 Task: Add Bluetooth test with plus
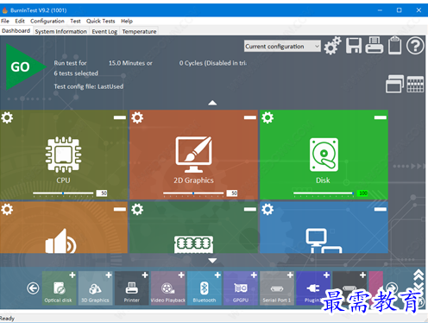[x=217, y=275]
